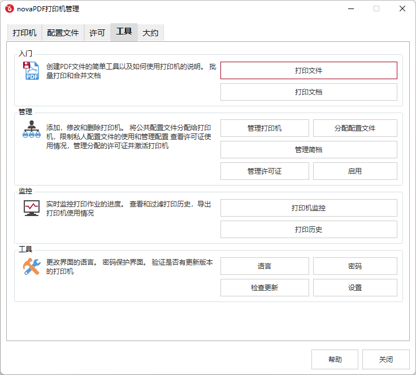This screenshot has height=375, width=416.
Task: Open 管理简档
Action: tap(309, 149)
